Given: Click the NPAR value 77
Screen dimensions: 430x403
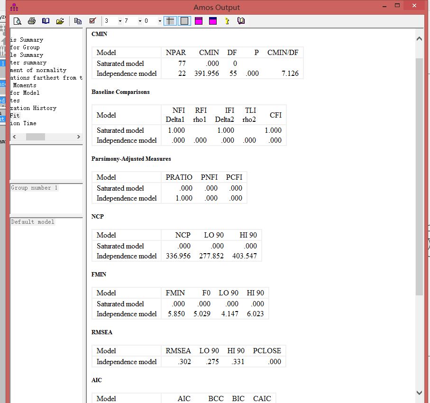Looking at the screenshot, I should point(182,64).
